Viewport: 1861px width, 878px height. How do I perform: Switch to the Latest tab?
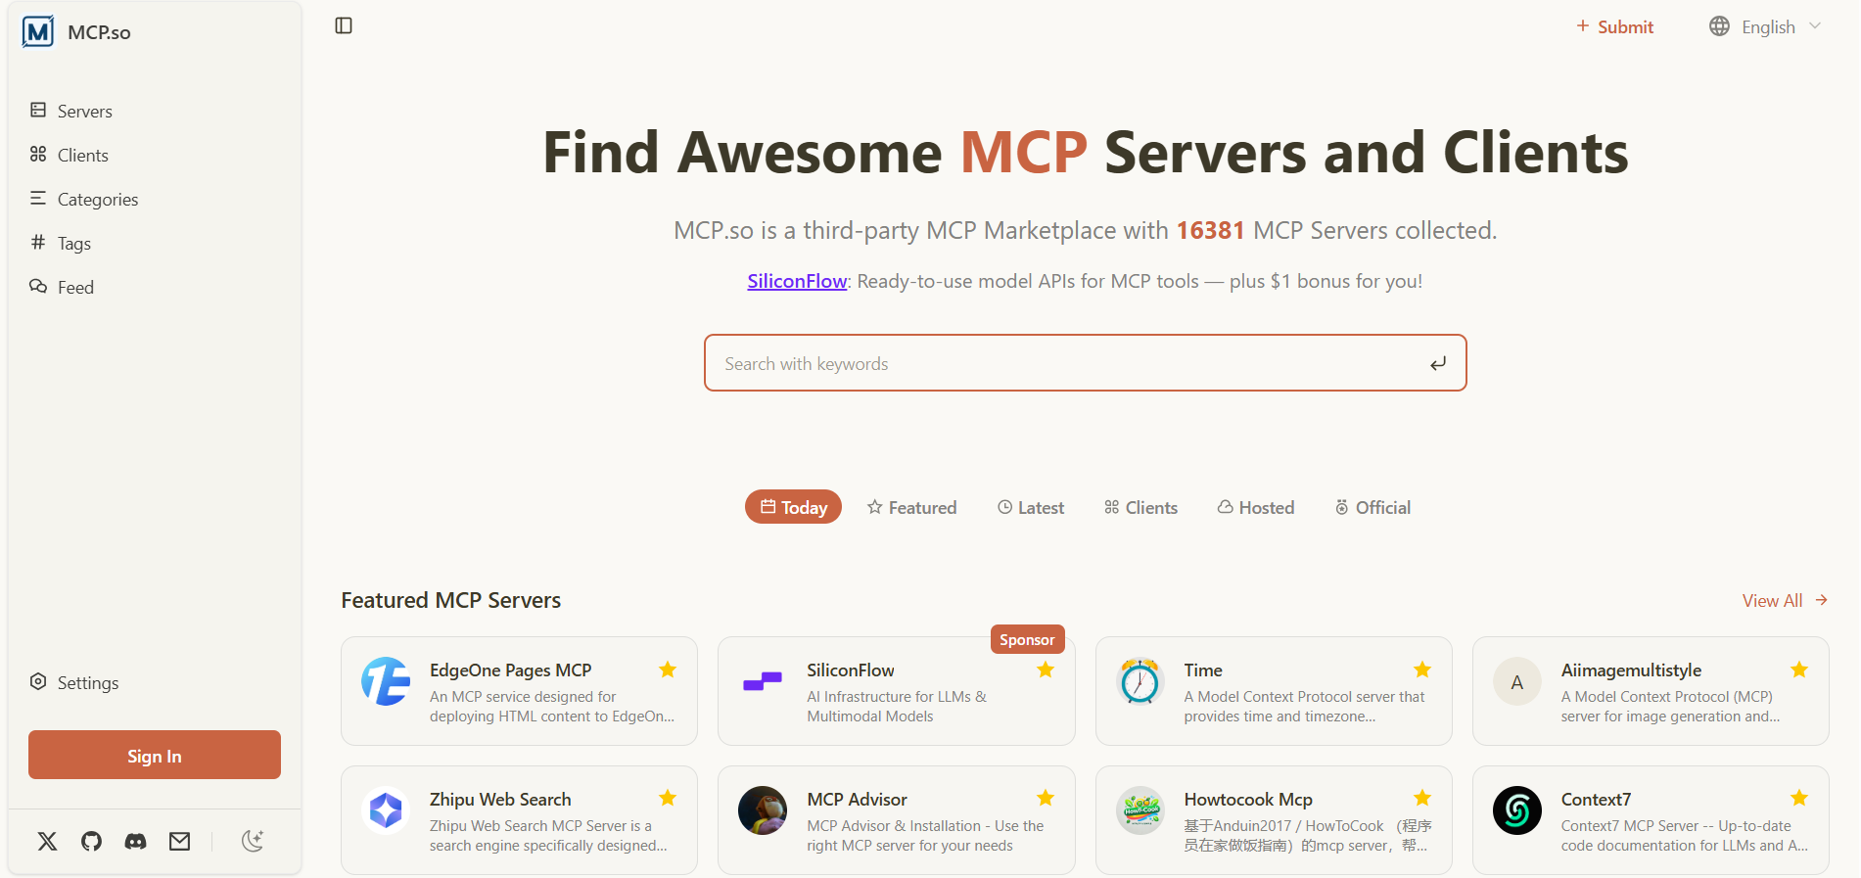(1030, 507)
